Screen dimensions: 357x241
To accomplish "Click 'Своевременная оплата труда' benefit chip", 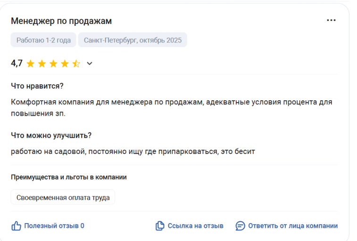I will click(63, 198).
